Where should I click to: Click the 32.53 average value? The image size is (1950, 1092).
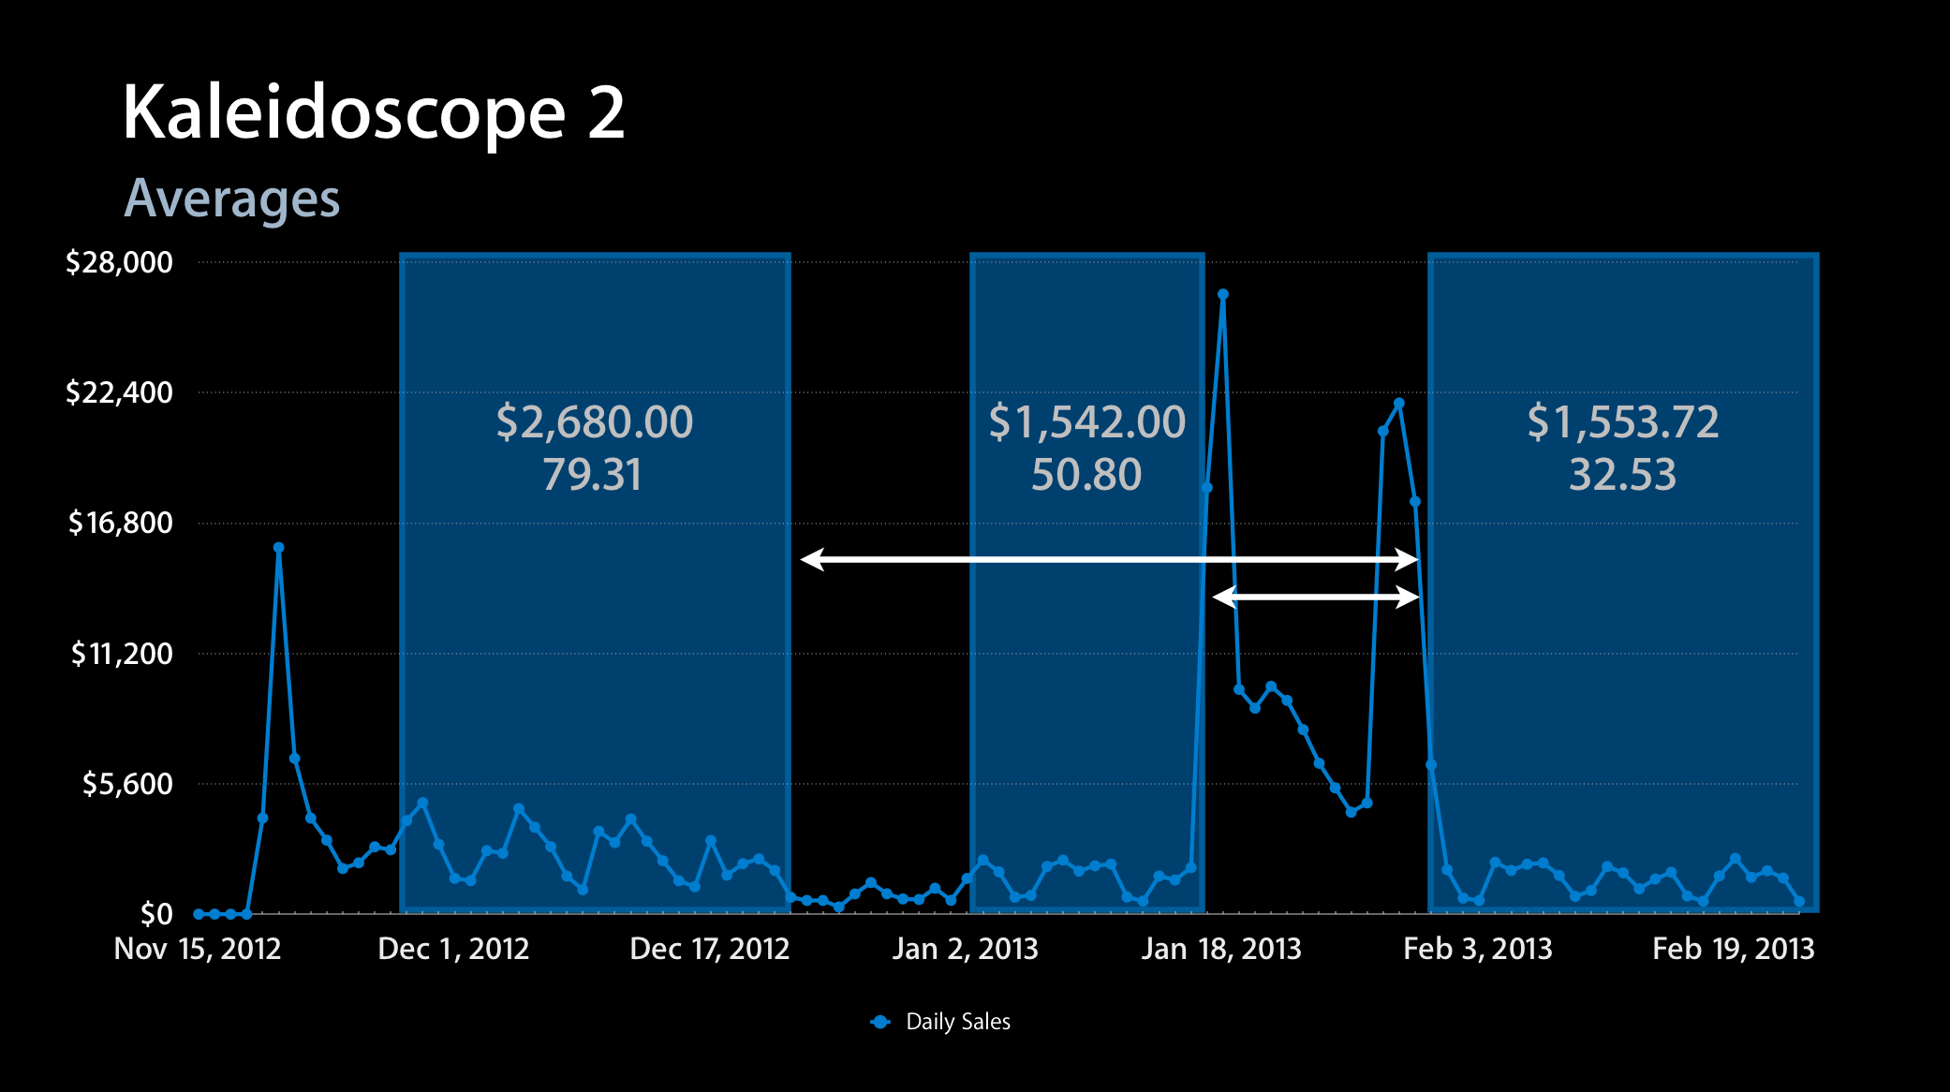click(1623, 475)
